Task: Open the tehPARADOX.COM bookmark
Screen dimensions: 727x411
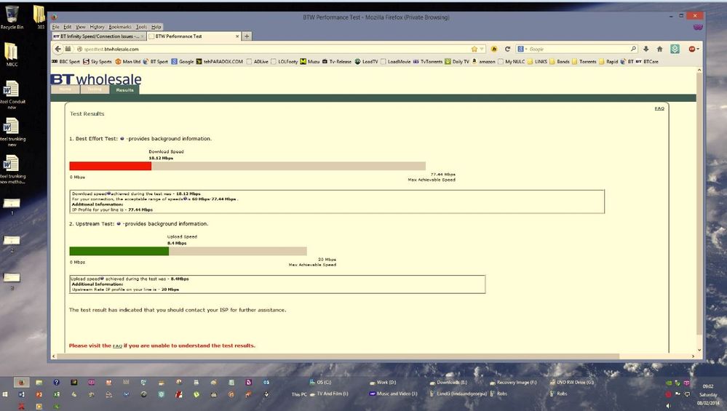Action: (219, 61)
